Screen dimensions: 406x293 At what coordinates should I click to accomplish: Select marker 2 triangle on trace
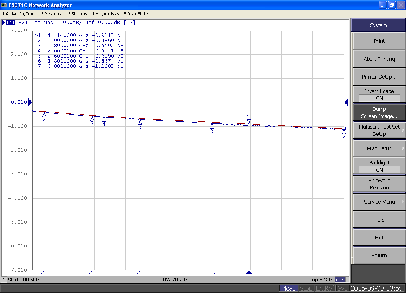(x=44, y=115)
